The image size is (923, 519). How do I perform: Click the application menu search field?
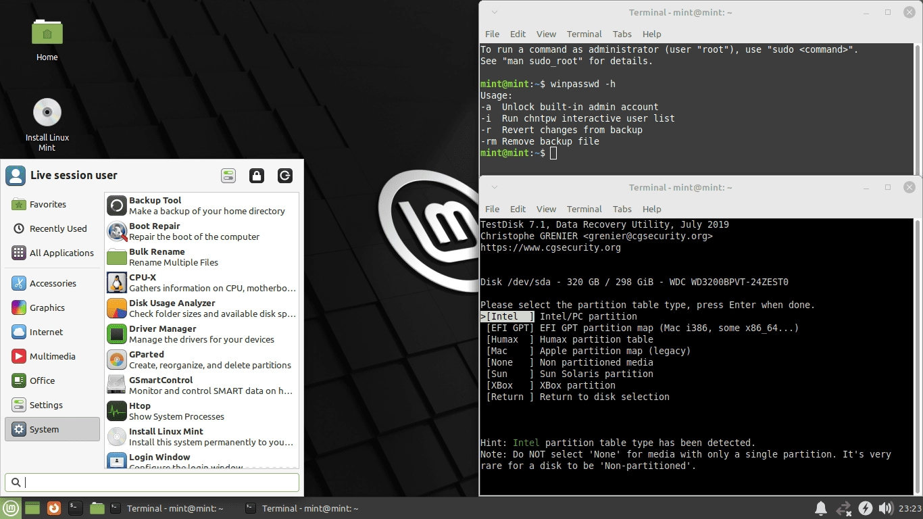coord(152,482)
